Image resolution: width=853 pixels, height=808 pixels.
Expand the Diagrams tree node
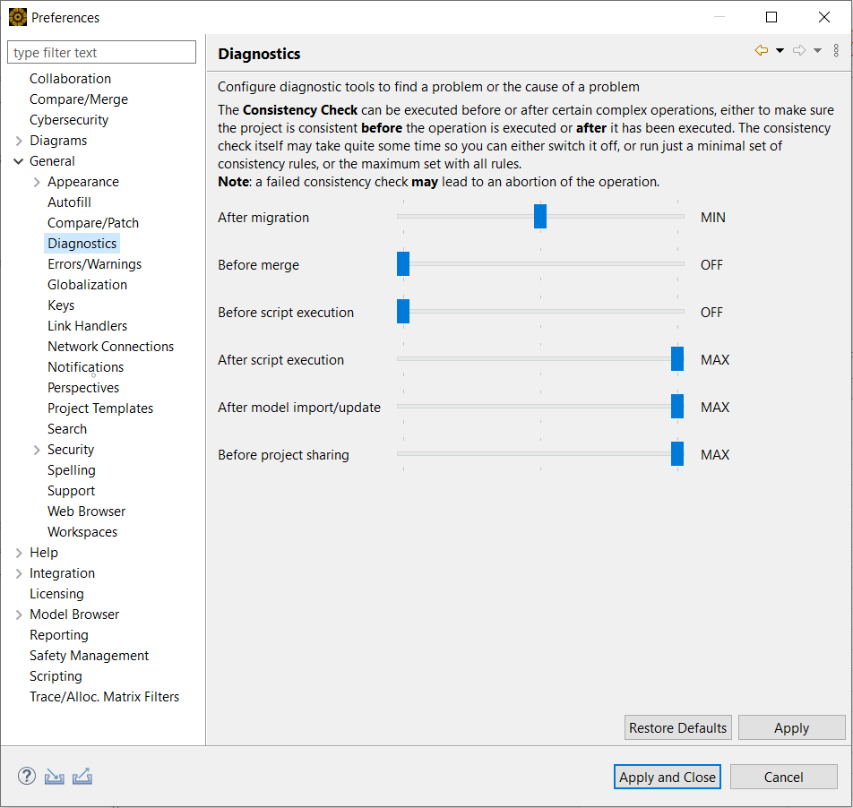tap(19, 141)
